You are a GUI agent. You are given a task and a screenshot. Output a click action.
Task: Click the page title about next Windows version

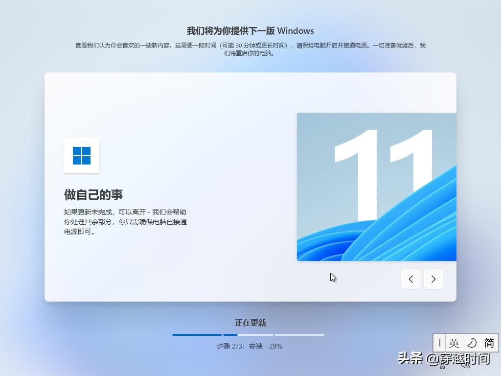[250, 30]
